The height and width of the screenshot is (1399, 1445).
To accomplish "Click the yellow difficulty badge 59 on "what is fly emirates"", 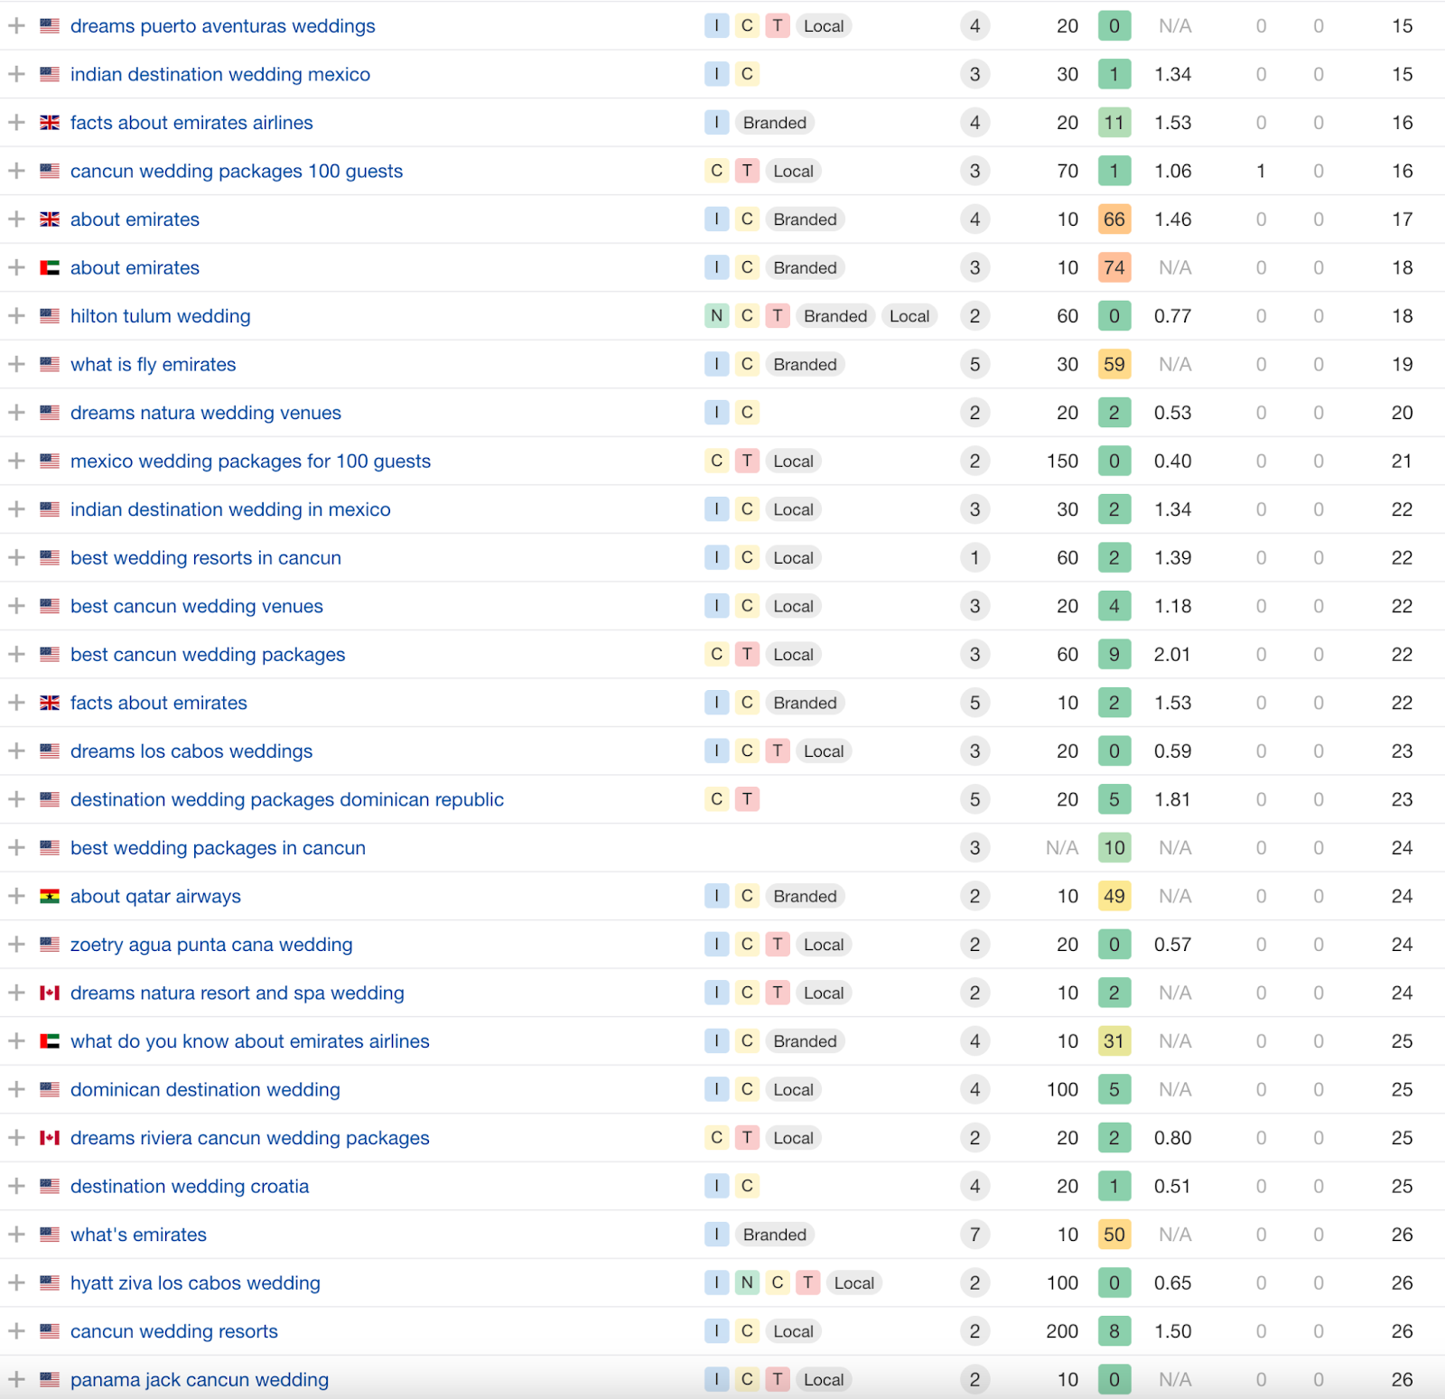I will pos(1114,364).
